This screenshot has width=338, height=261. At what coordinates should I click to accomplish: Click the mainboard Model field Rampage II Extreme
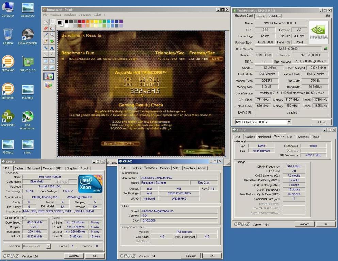coord(165,183)
